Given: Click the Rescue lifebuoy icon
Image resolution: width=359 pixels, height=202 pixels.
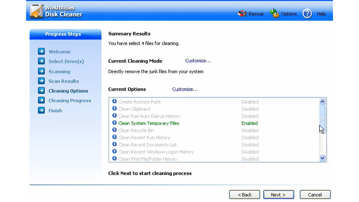Looking at the screenshot, I should 242,14.
